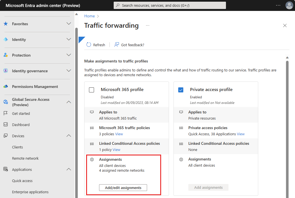
Task: Click 'Private resources' text
Action: coord(202,118)
